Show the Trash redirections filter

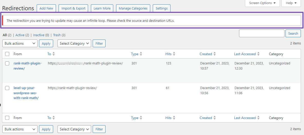pos(57,35)
